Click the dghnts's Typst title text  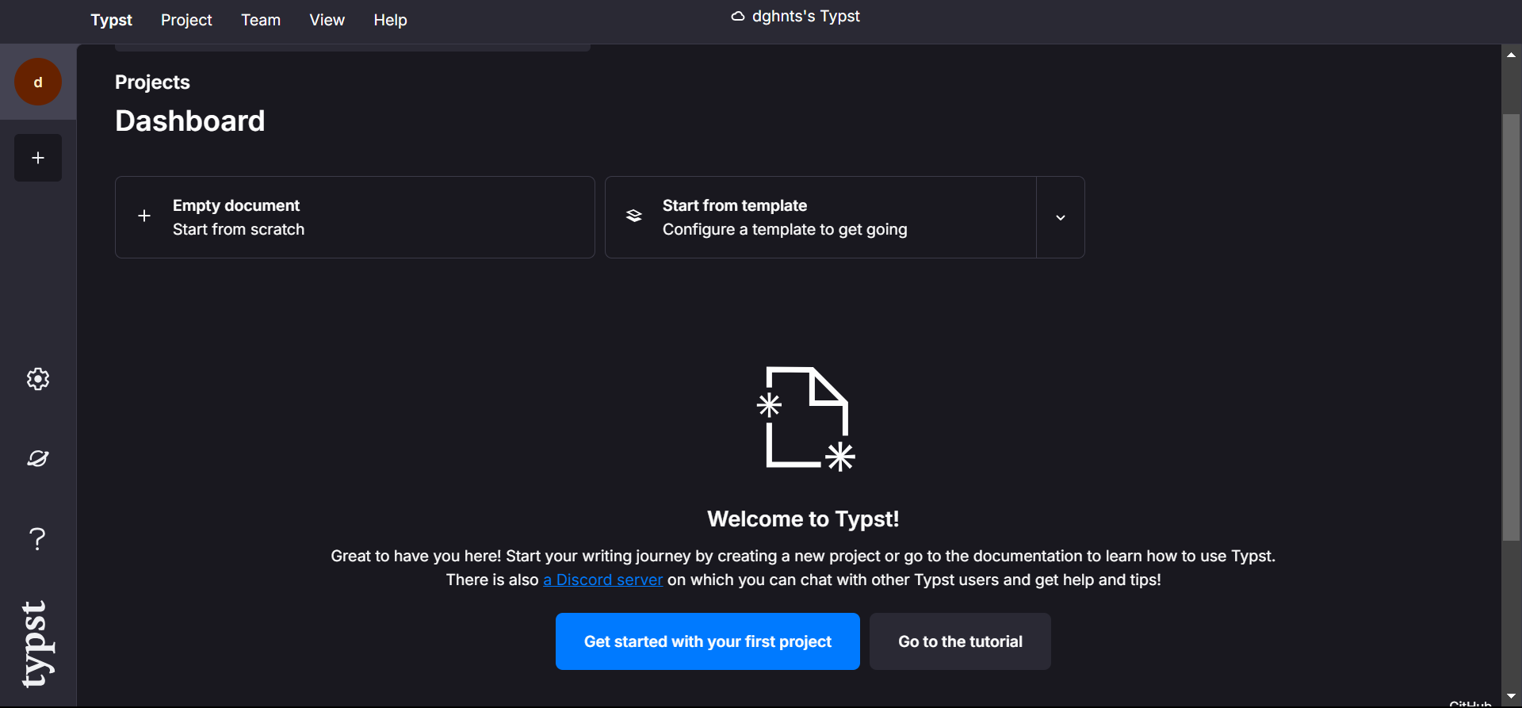tap(806, 16)
